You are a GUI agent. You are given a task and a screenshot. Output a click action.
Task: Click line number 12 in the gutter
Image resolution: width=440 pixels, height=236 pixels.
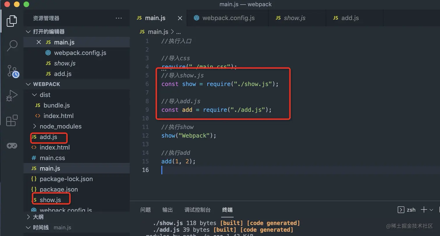point(146,136)
